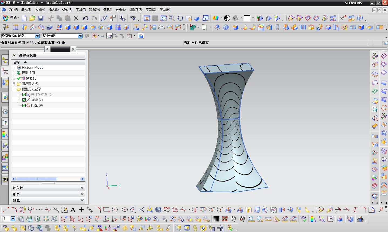
Task: Select the Tube feature icon
Action: click(x=49, y=27)
